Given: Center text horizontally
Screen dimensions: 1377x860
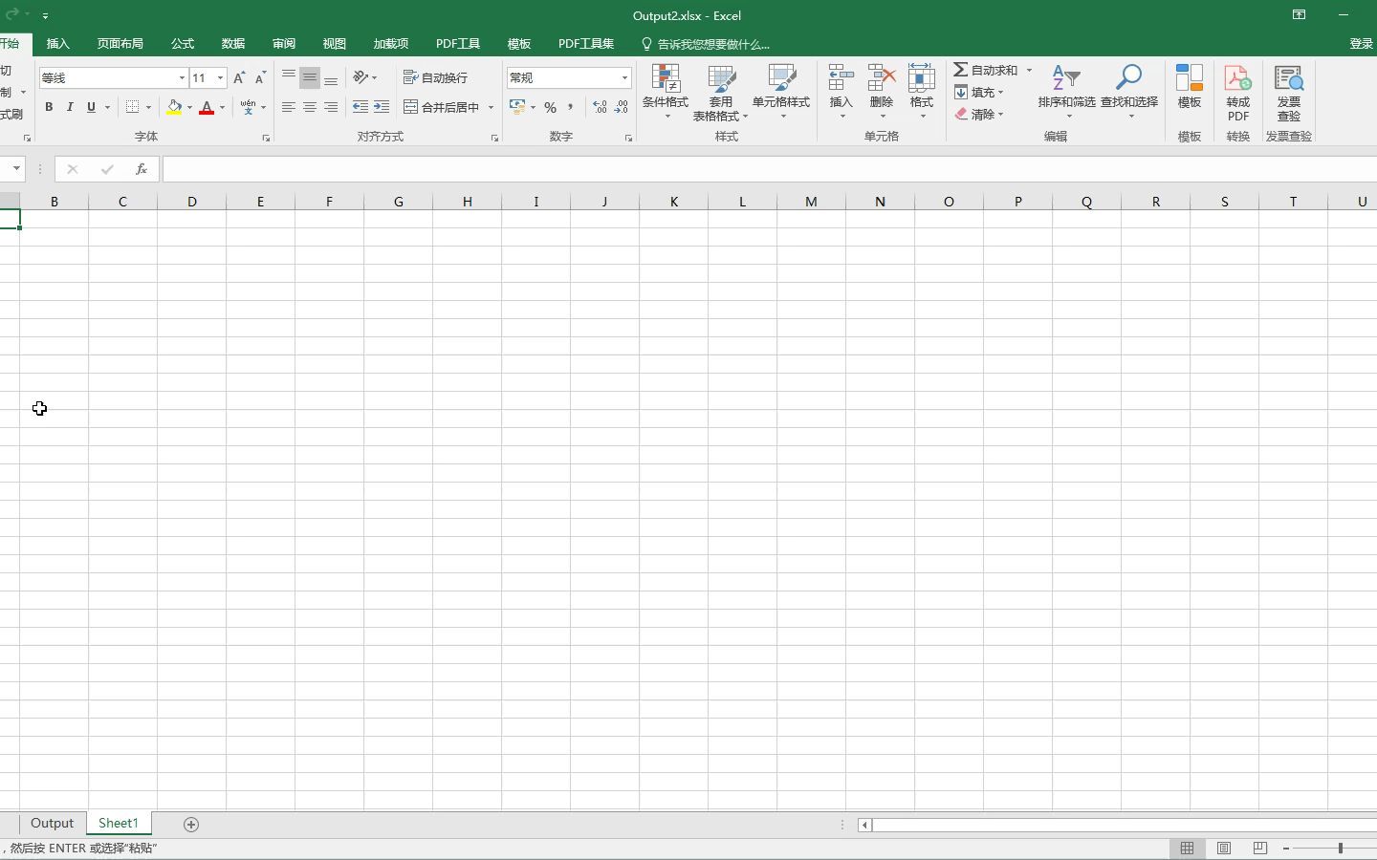Looking at the screenshot, I should point(309,107).
